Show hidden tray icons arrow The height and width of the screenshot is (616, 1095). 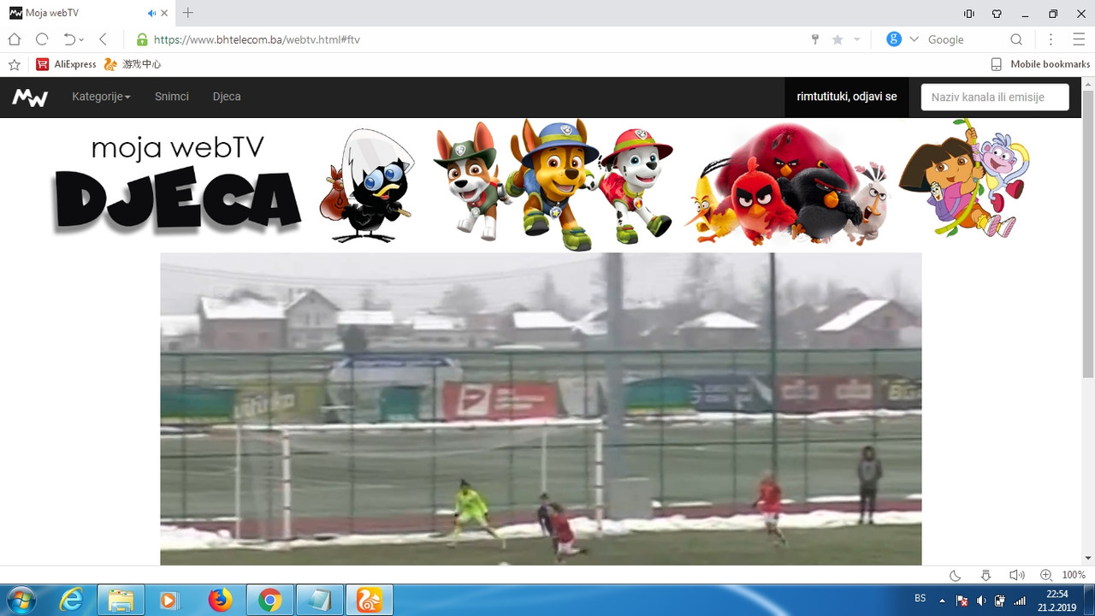click(x=942, y=601)
